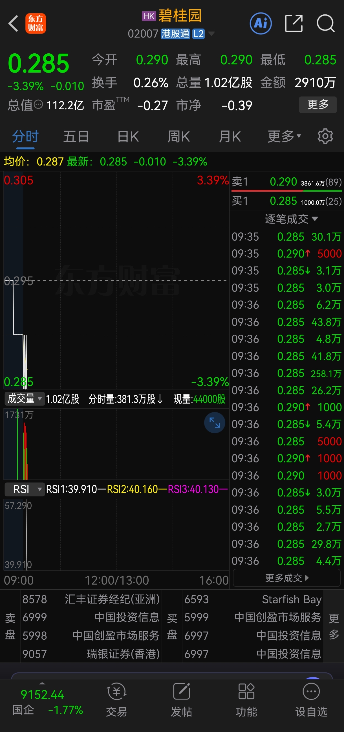Switch to the 五日 tab

point(76,136)
